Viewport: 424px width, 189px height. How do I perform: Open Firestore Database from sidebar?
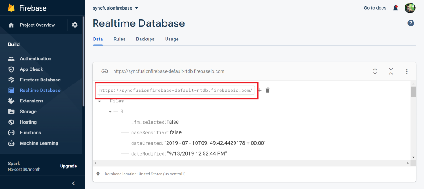point(40,80)
